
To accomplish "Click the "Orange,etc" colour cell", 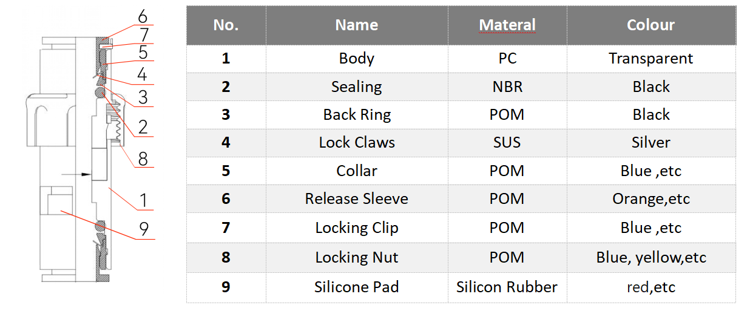I will (650, 198).
